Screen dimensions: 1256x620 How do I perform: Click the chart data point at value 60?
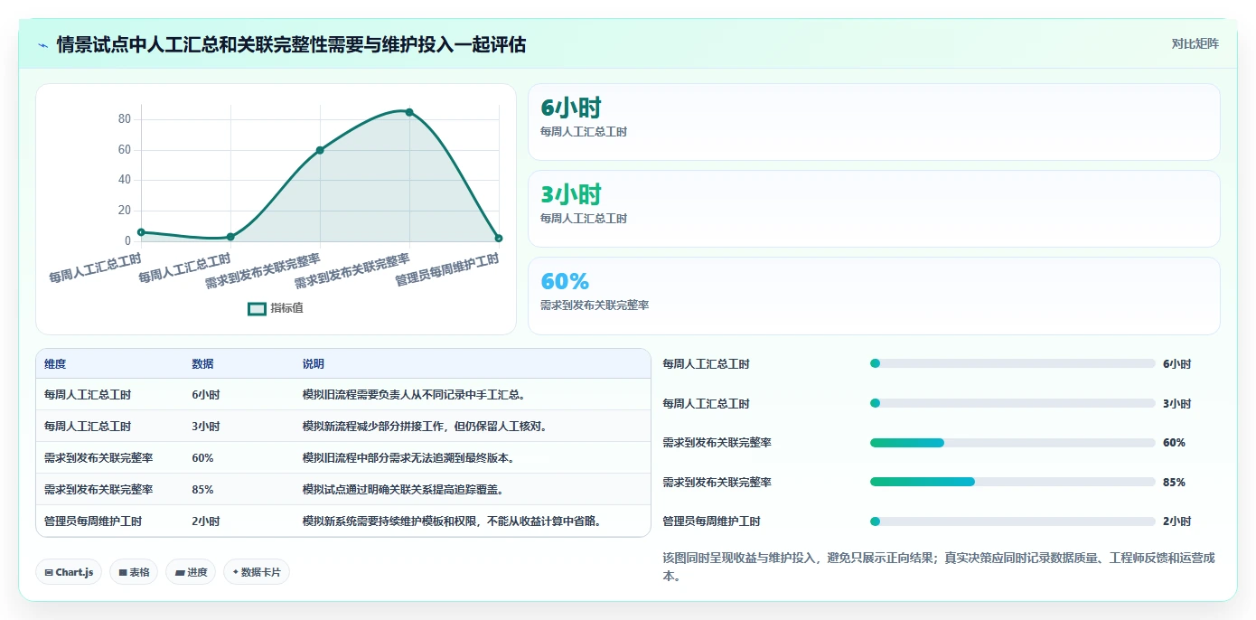click(320, 150)
